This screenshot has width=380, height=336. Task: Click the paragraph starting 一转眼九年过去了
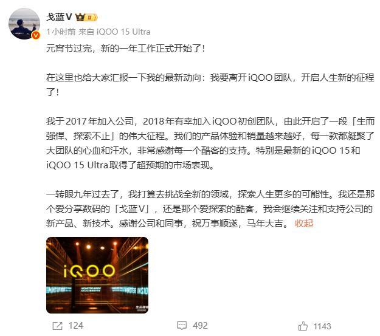(x=210, y=208)
